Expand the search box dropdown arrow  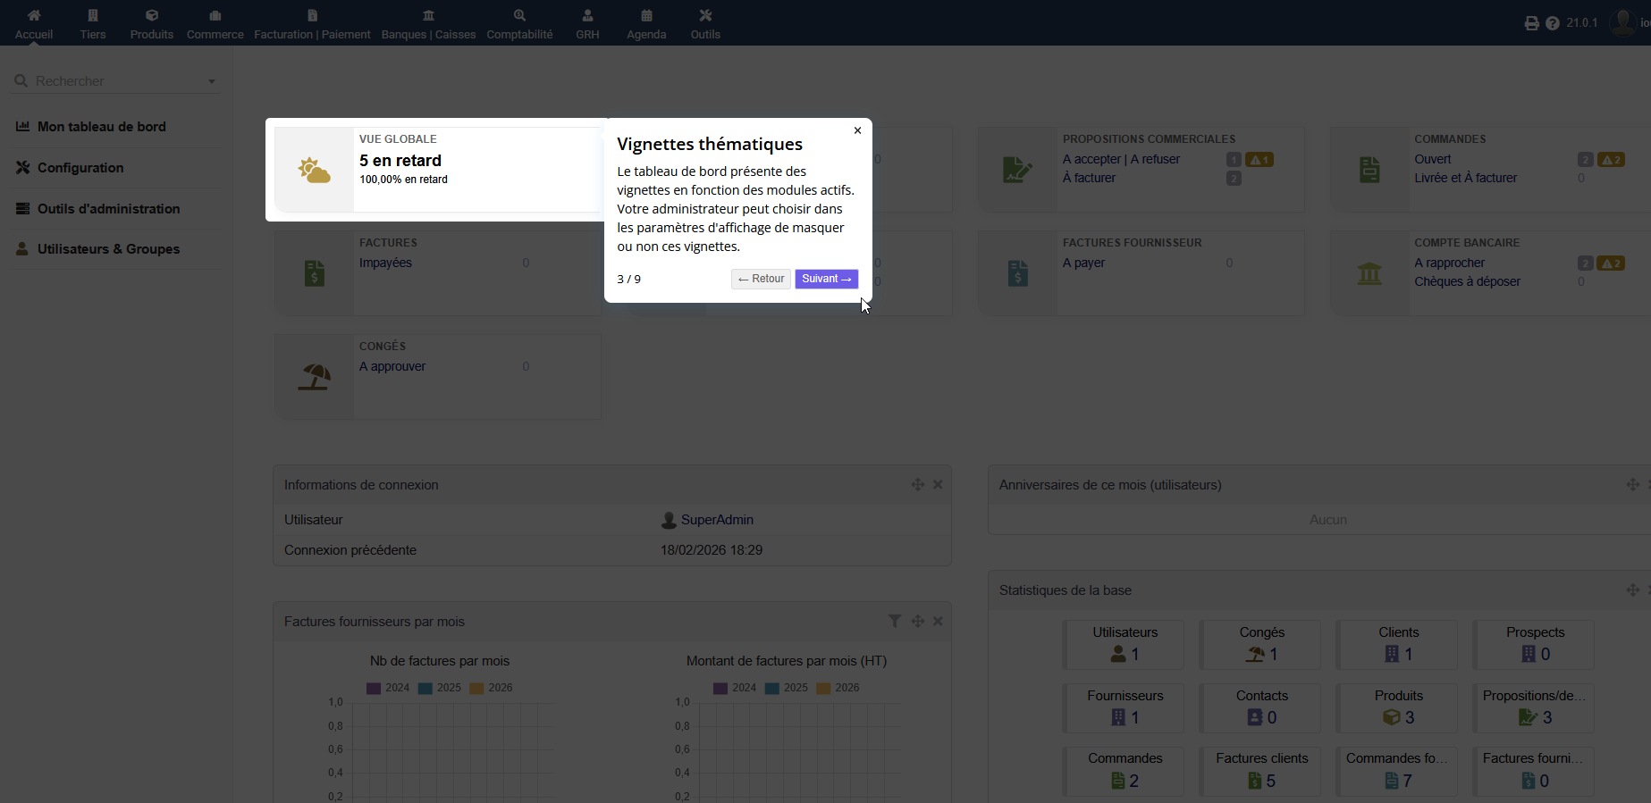212,81
